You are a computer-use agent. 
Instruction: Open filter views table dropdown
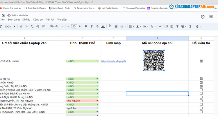(x=184, y=26)
